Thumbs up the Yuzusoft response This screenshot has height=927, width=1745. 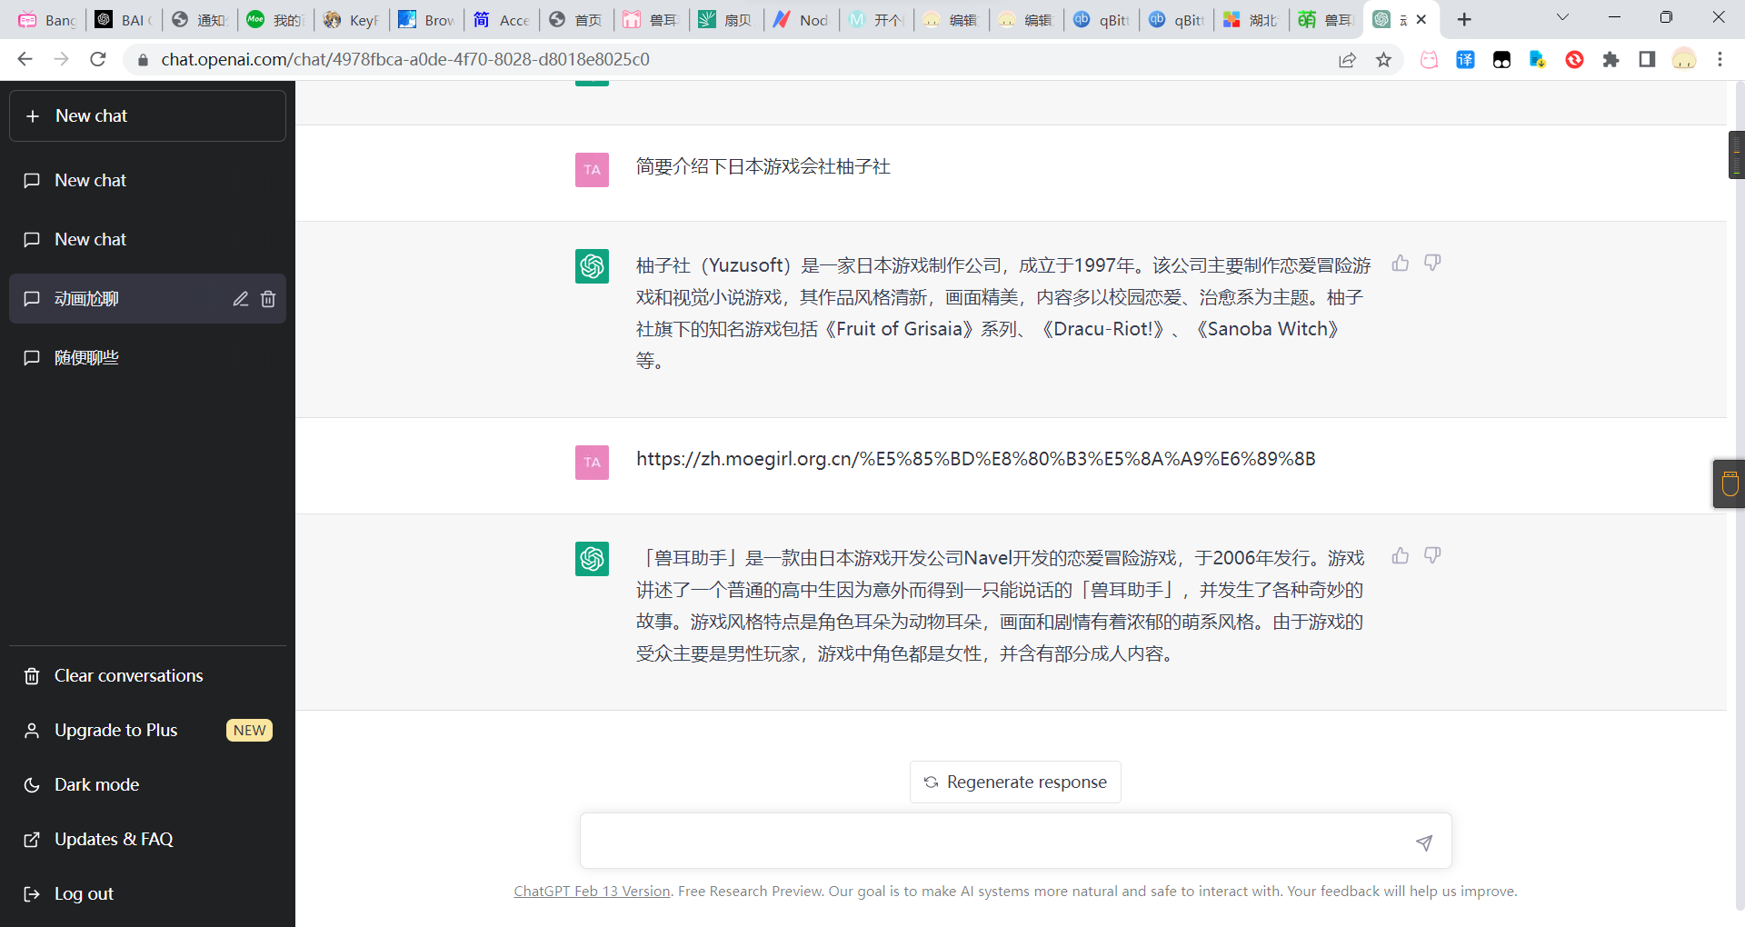click(x=1400, y=264)
